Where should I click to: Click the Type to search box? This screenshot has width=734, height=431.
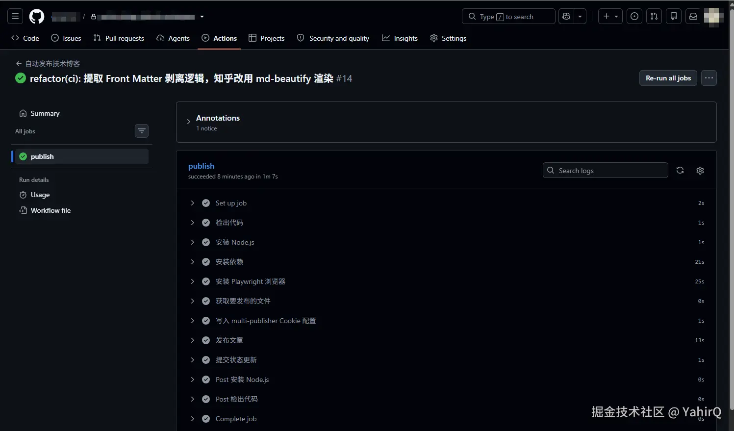[508, 16]
